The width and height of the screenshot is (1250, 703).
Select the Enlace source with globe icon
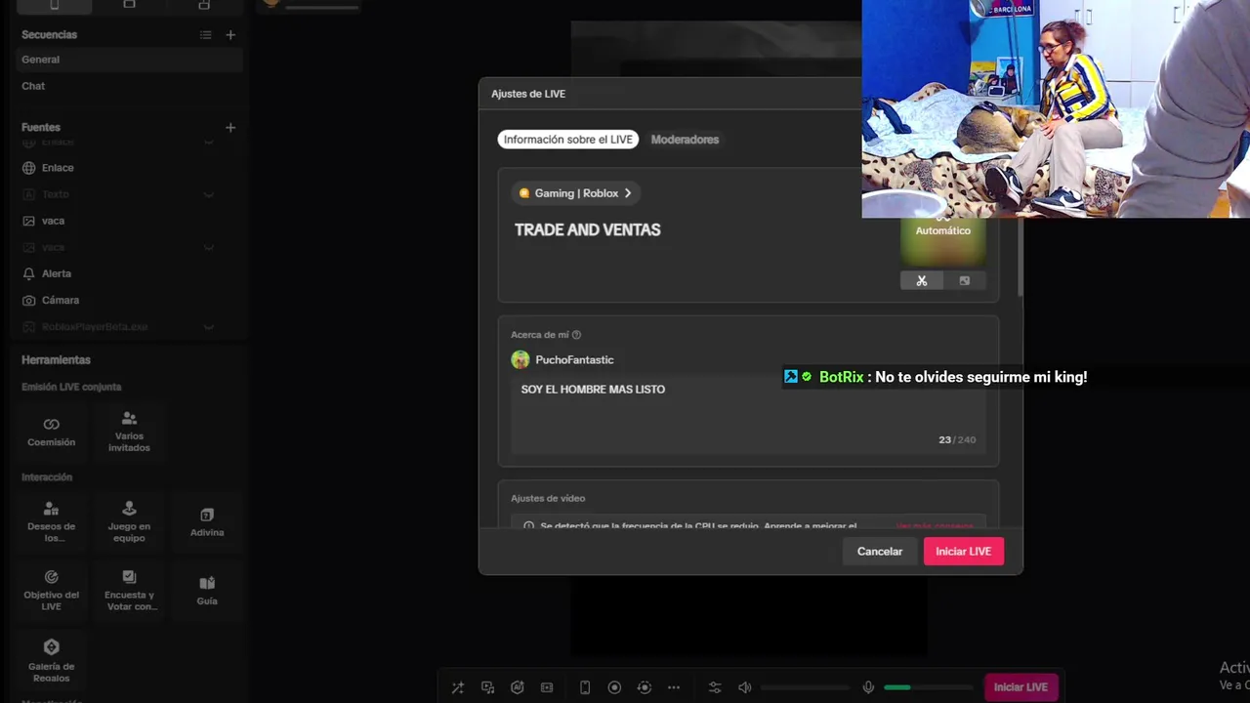[x=127, y=168]
